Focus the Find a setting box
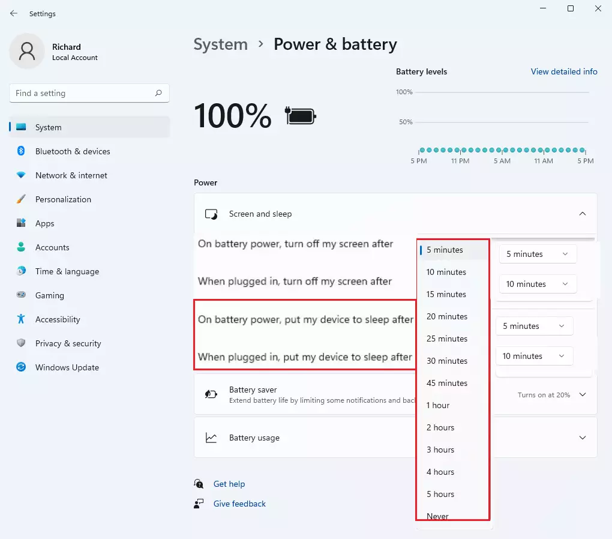 click(x=89, y=93)
